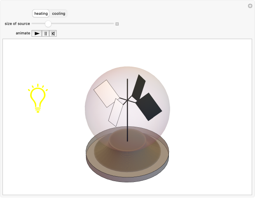Viewport: 255px width, 198px height.
Task: Click the large lower black vane
Action: tap(149, 107)
